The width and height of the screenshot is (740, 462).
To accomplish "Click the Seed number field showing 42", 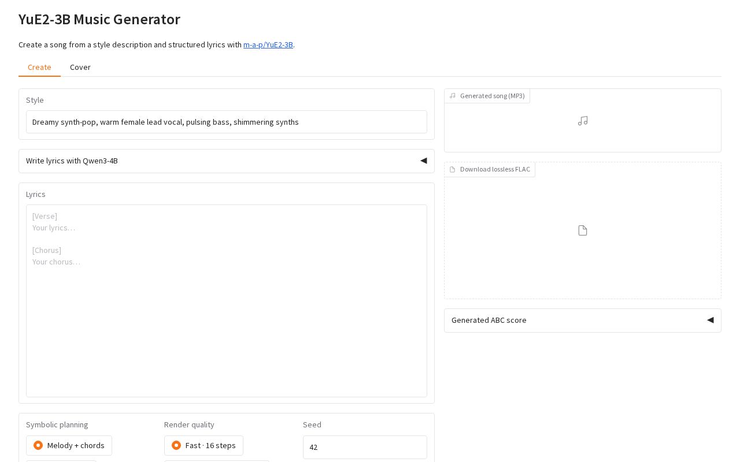I will (x=365, y=447).
